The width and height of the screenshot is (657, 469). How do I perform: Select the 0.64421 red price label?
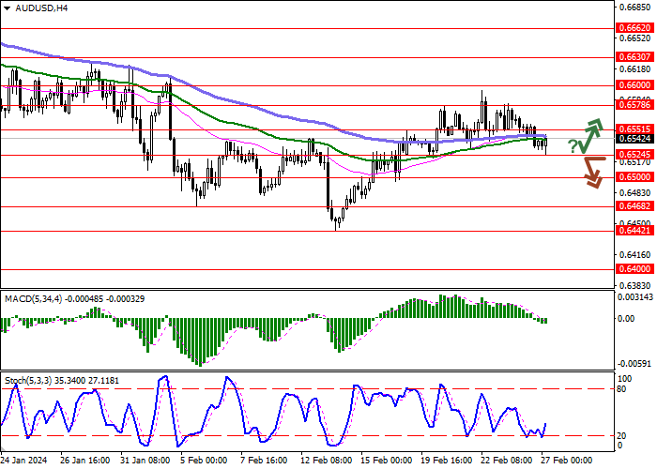[x=634, y=231]
